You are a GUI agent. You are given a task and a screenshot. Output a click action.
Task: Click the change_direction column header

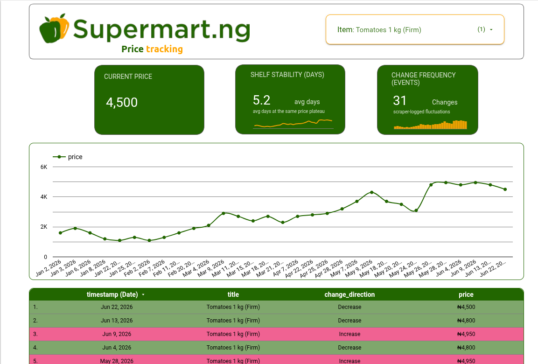click(349, 294)
